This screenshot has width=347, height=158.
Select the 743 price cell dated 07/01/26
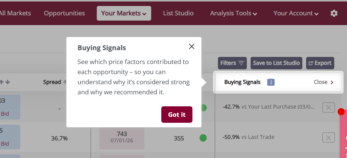[x=122, y=137]
